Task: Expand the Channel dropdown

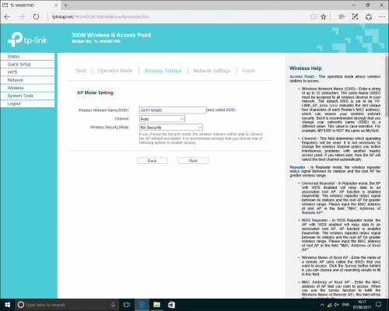Action: [x=162, y=119]
